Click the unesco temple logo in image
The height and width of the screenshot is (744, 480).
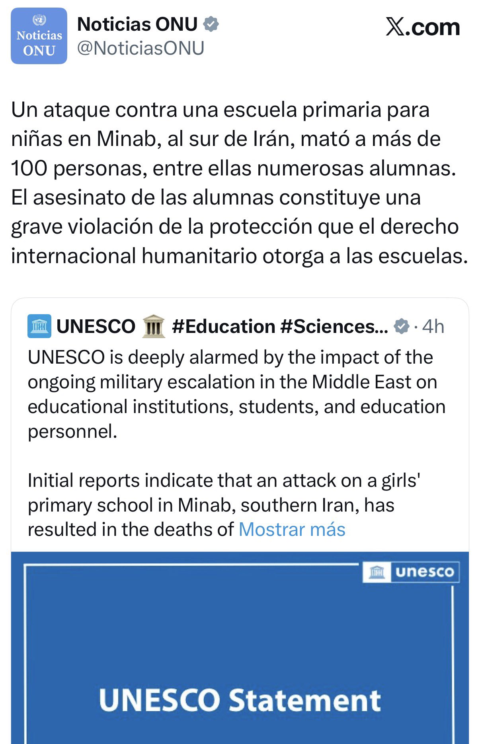pyautogui.click(x=377, y=572)
